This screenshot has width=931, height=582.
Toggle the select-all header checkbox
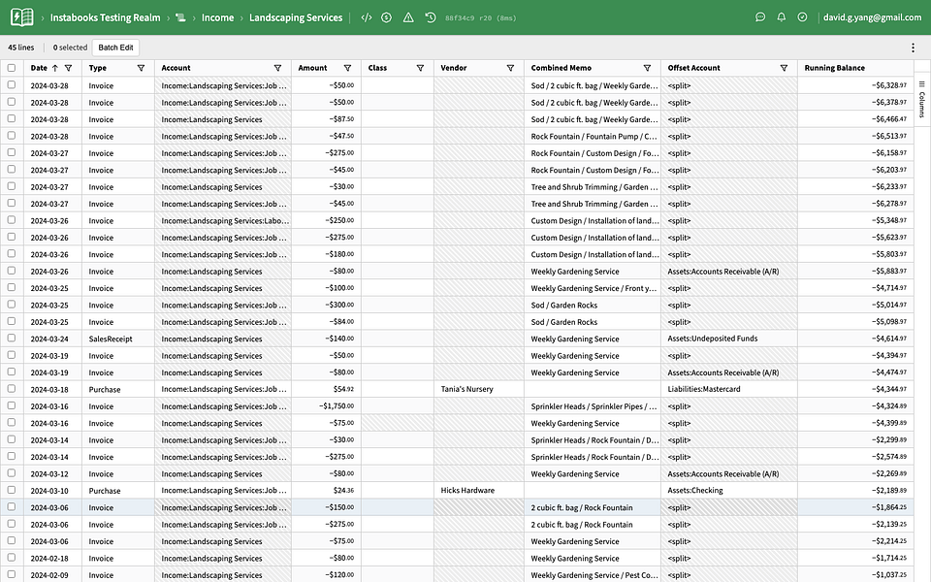(12, 68)
